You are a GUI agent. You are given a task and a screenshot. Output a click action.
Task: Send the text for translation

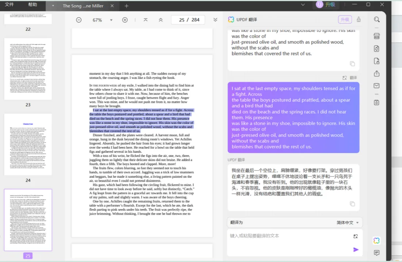click(356, 250)
